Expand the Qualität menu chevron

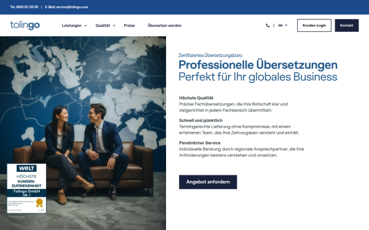pos(114,26)
